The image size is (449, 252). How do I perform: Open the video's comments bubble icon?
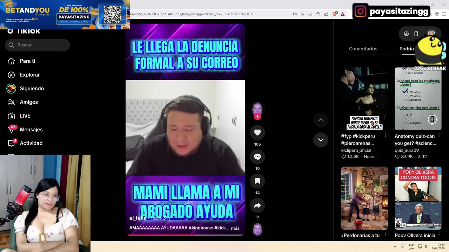pos(257,157)
